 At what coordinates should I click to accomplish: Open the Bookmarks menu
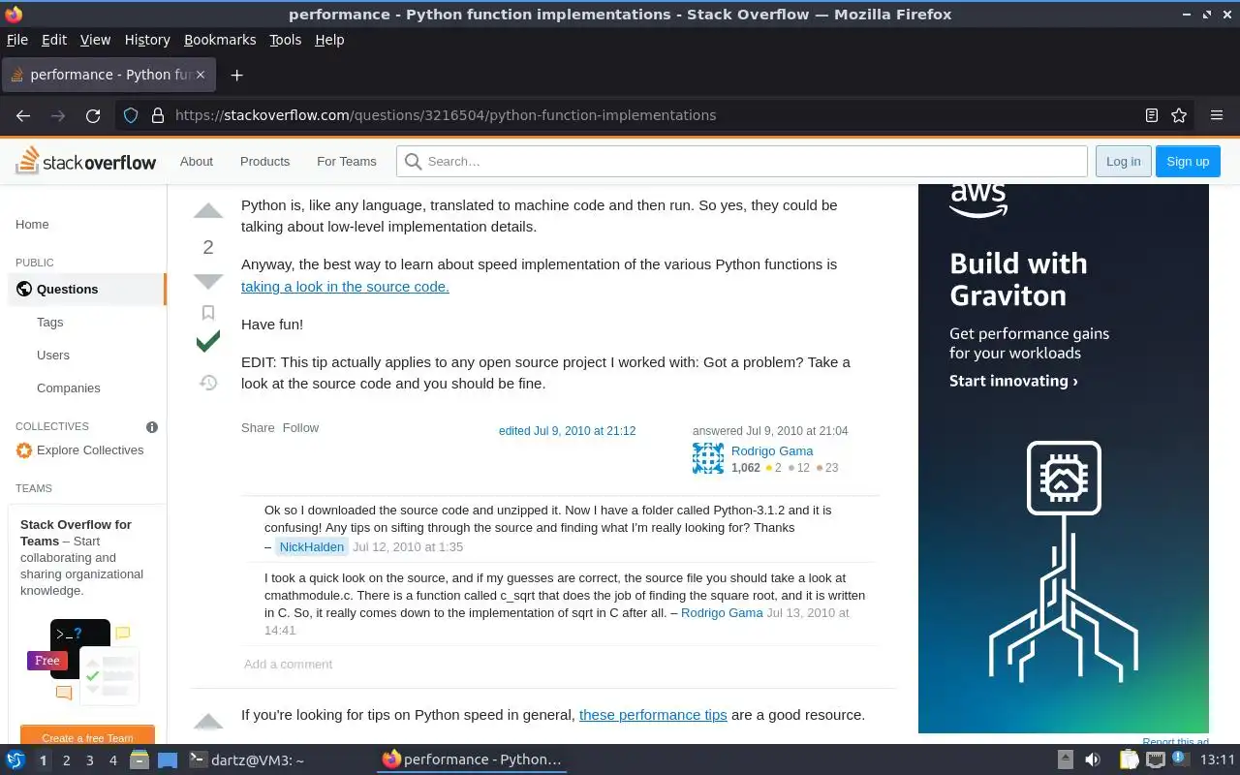[x=220, y=40]
